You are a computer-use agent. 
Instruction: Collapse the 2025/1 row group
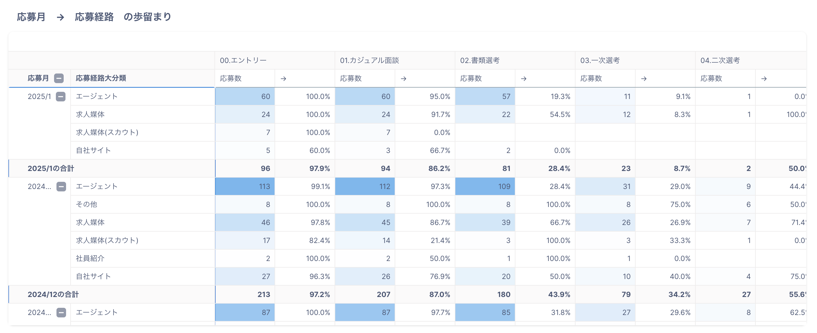(x=61, y=96)
